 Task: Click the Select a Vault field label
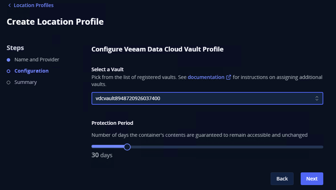coord(107,69)
